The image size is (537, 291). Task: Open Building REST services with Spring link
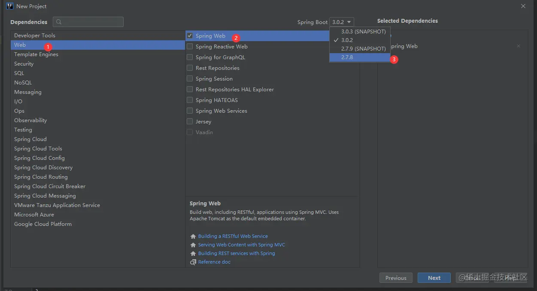(x=237, y=253)
